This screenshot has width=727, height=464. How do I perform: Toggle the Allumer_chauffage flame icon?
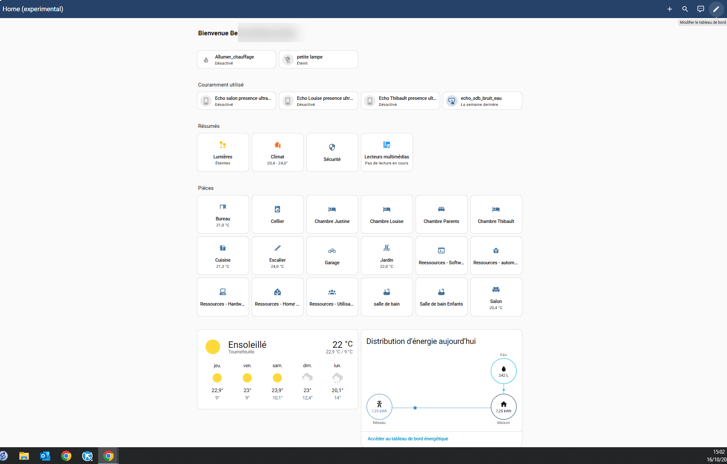tap(206, 60)
